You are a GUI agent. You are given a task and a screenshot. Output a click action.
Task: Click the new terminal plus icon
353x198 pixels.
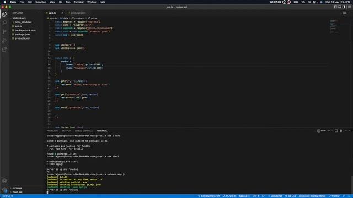click(x=329, y=131)
